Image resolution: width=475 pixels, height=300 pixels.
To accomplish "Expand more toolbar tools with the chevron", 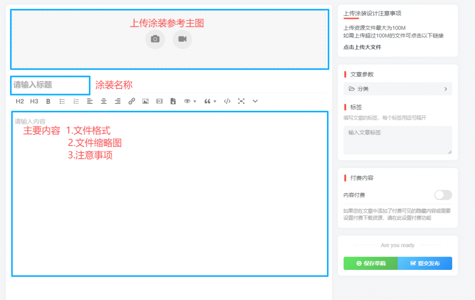I will pyautogui.click(x=254, y=101).
